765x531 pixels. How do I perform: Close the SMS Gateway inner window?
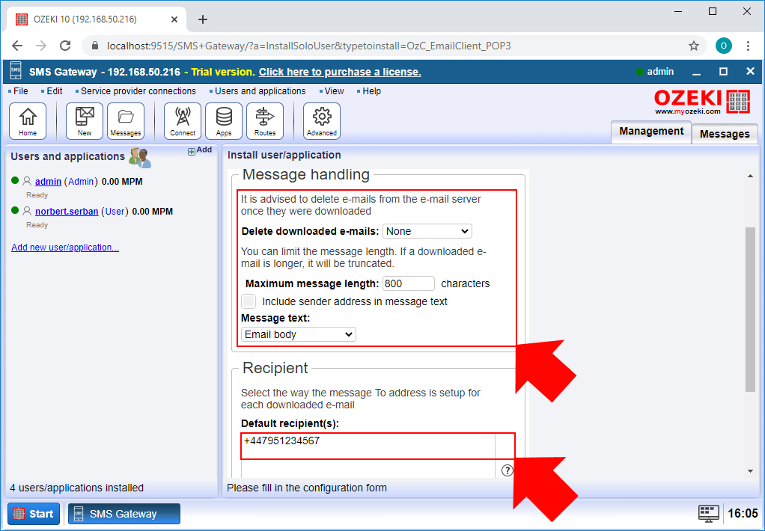point(750,72)
